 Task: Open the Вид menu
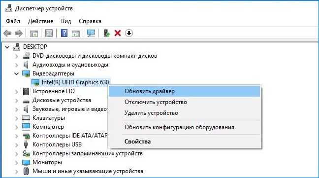click(66, 21)
